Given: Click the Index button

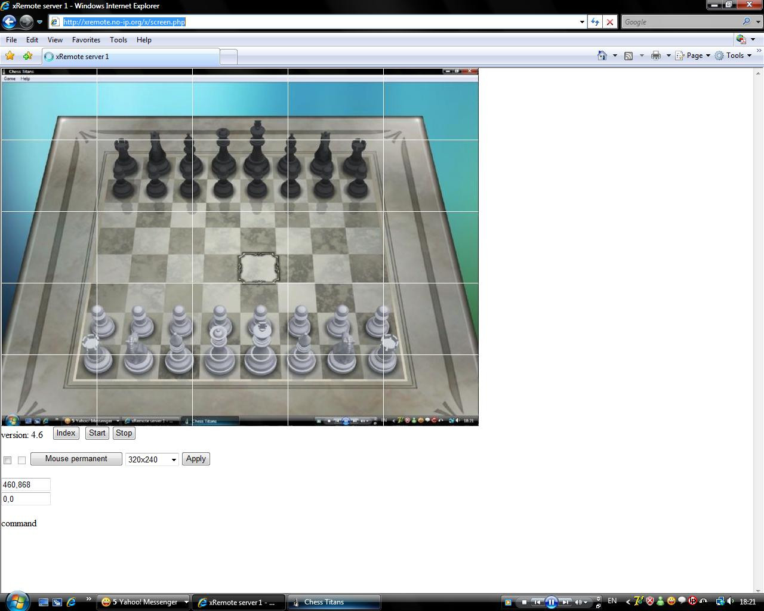Looking at the screenshot, I should tap(66, 433).
